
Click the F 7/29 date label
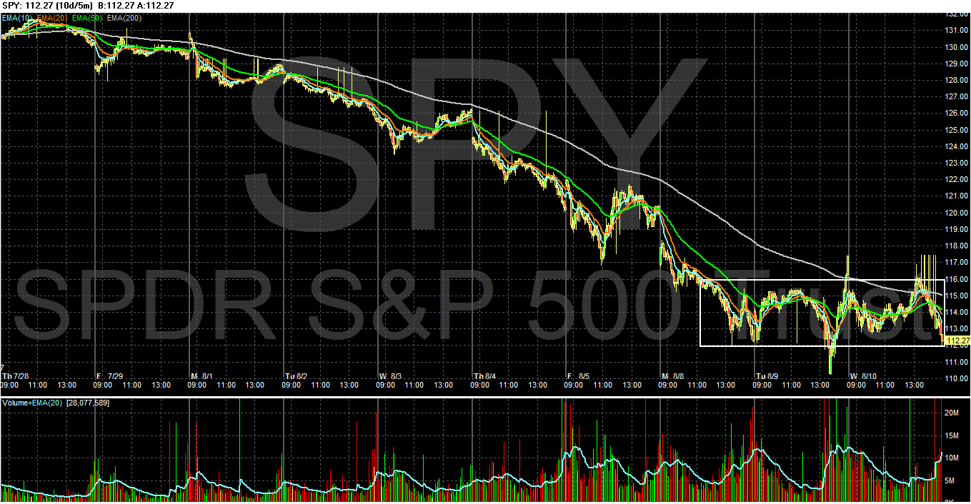pos(109,376)
